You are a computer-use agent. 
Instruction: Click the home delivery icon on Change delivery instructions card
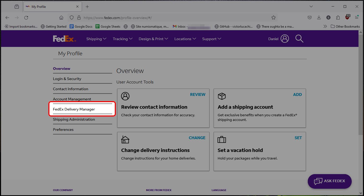[x=125, y=139]
